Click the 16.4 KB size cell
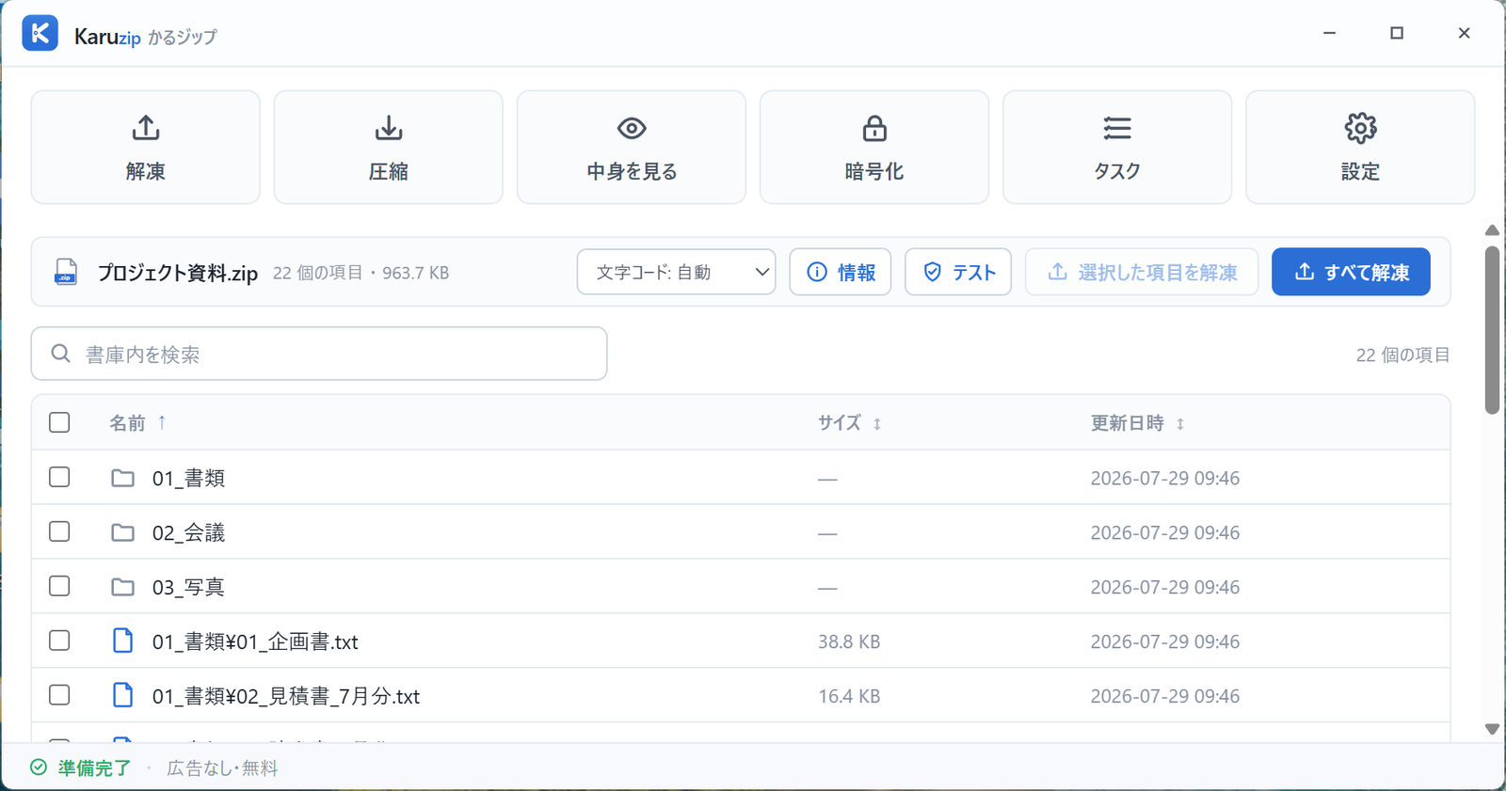This screenshot has height=791, width=1506. [849, 696]
